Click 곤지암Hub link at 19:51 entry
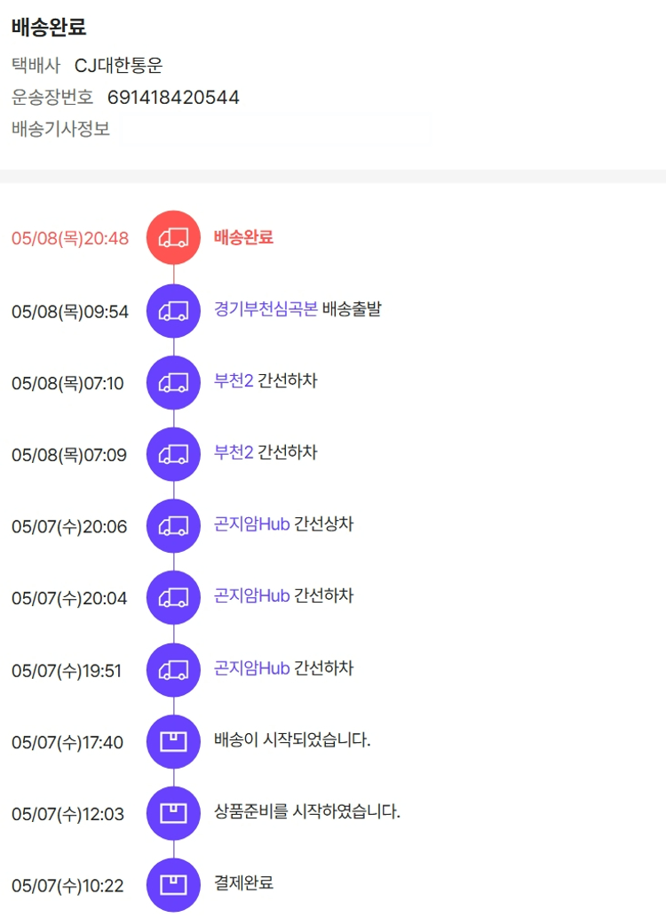 [252, 667]
